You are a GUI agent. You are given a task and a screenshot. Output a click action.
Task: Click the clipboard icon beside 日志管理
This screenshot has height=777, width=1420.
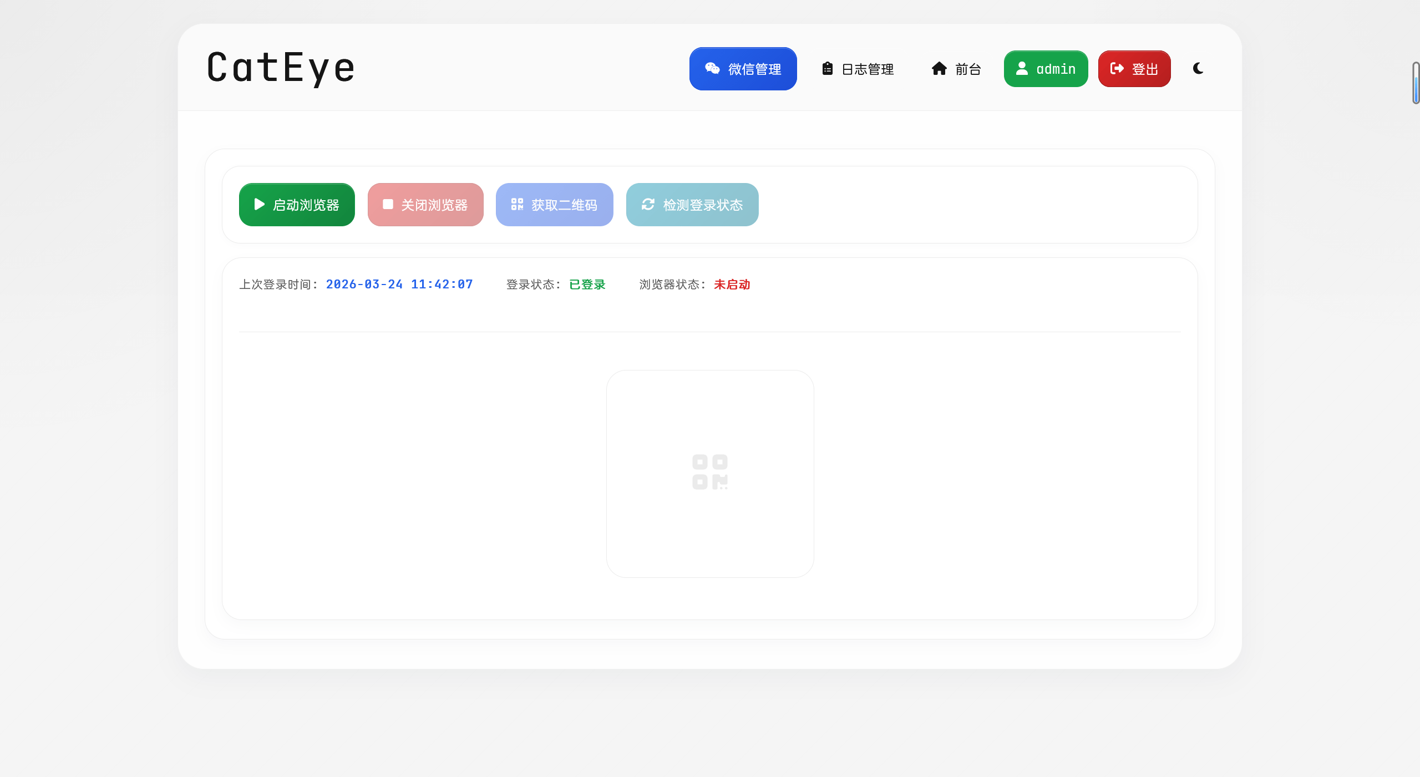pos(827,68)
